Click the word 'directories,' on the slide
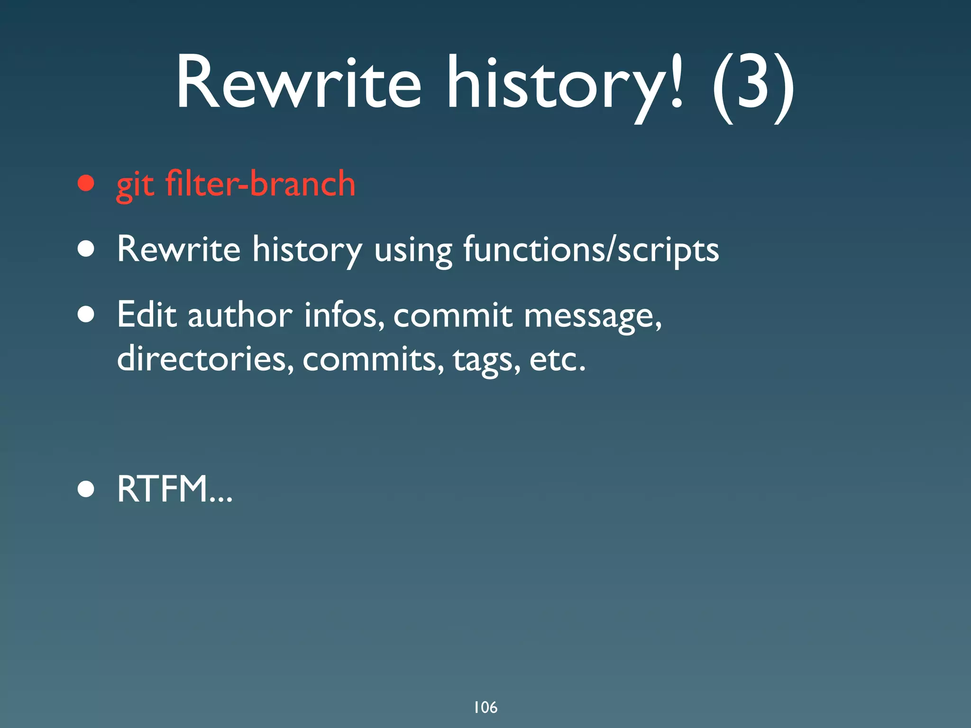The image size is (971, 728). pyautogui.click(x=205, y=359)
